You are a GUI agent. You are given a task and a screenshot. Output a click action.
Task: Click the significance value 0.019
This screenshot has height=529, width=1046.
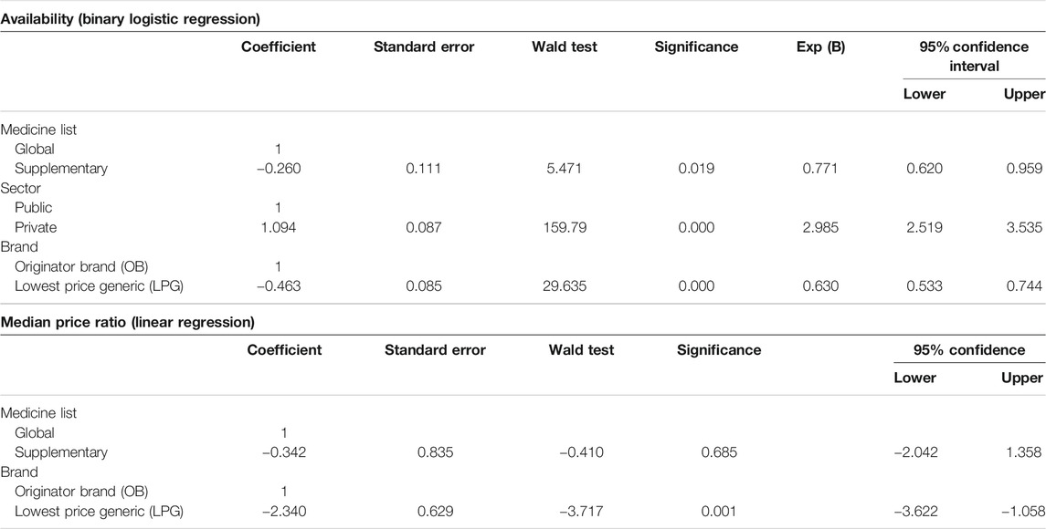click(696, 169)
